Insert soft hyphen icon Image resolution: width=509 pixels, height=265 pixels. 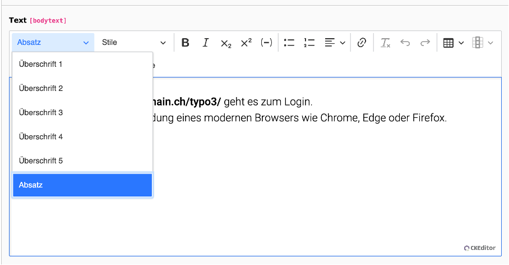[x=267, y=43]
